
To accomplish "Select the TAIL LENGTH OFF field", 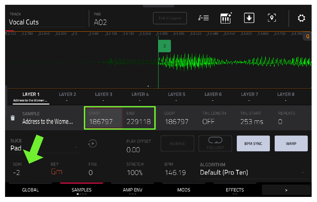I will click(x=214, y=118).
